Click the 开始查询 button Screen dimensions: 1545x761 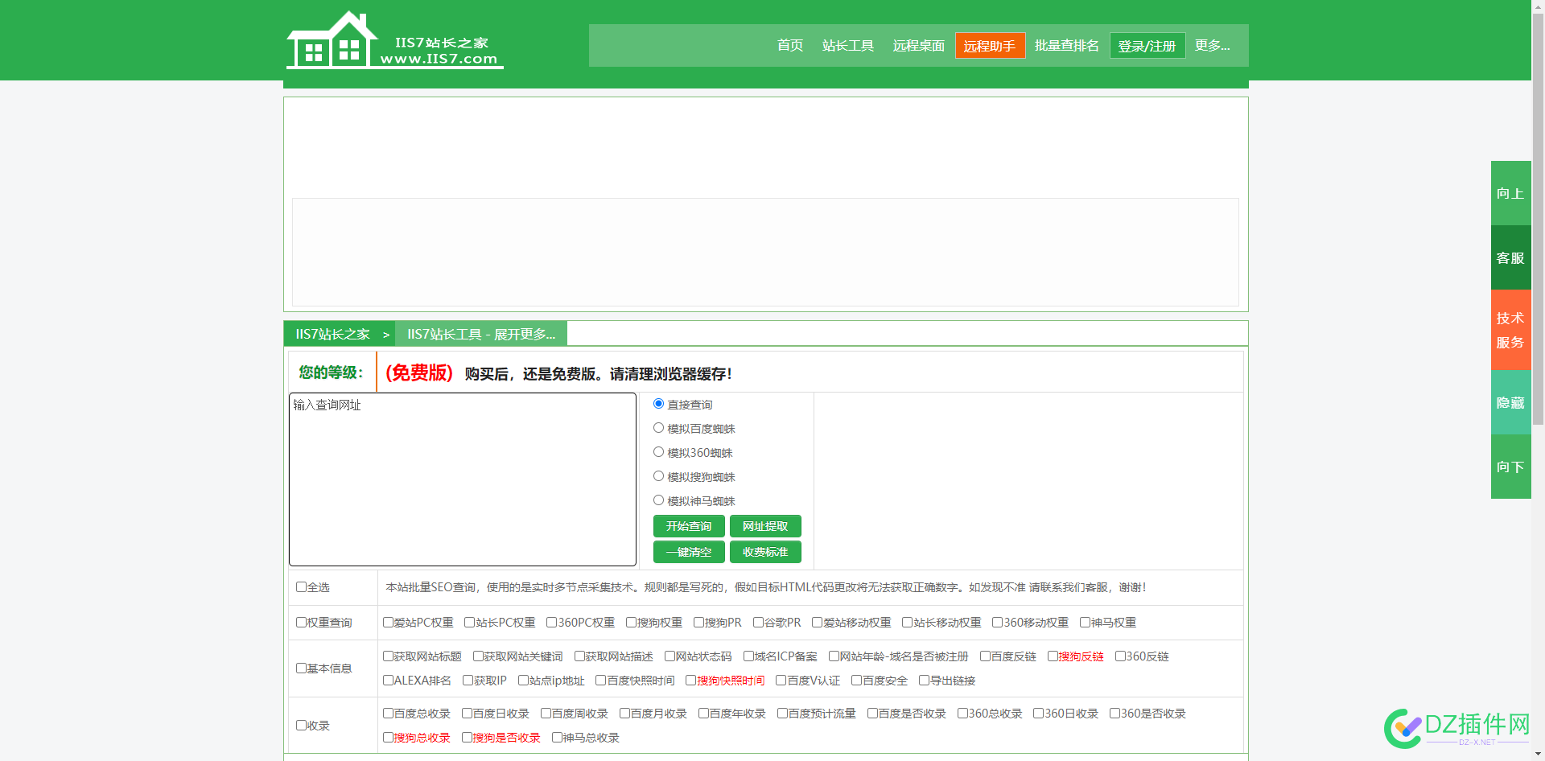click(x=689, y=526)
